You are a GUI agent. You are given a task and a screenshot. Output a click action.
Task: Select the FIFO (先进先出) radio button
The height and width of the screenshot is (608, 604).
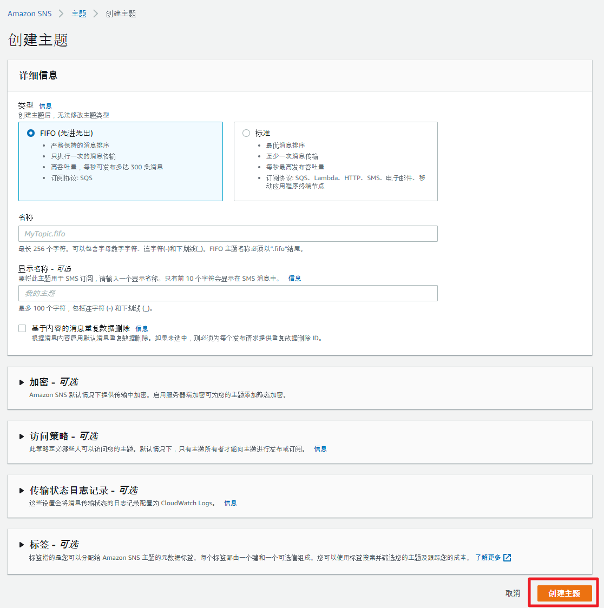coord(31,133)
